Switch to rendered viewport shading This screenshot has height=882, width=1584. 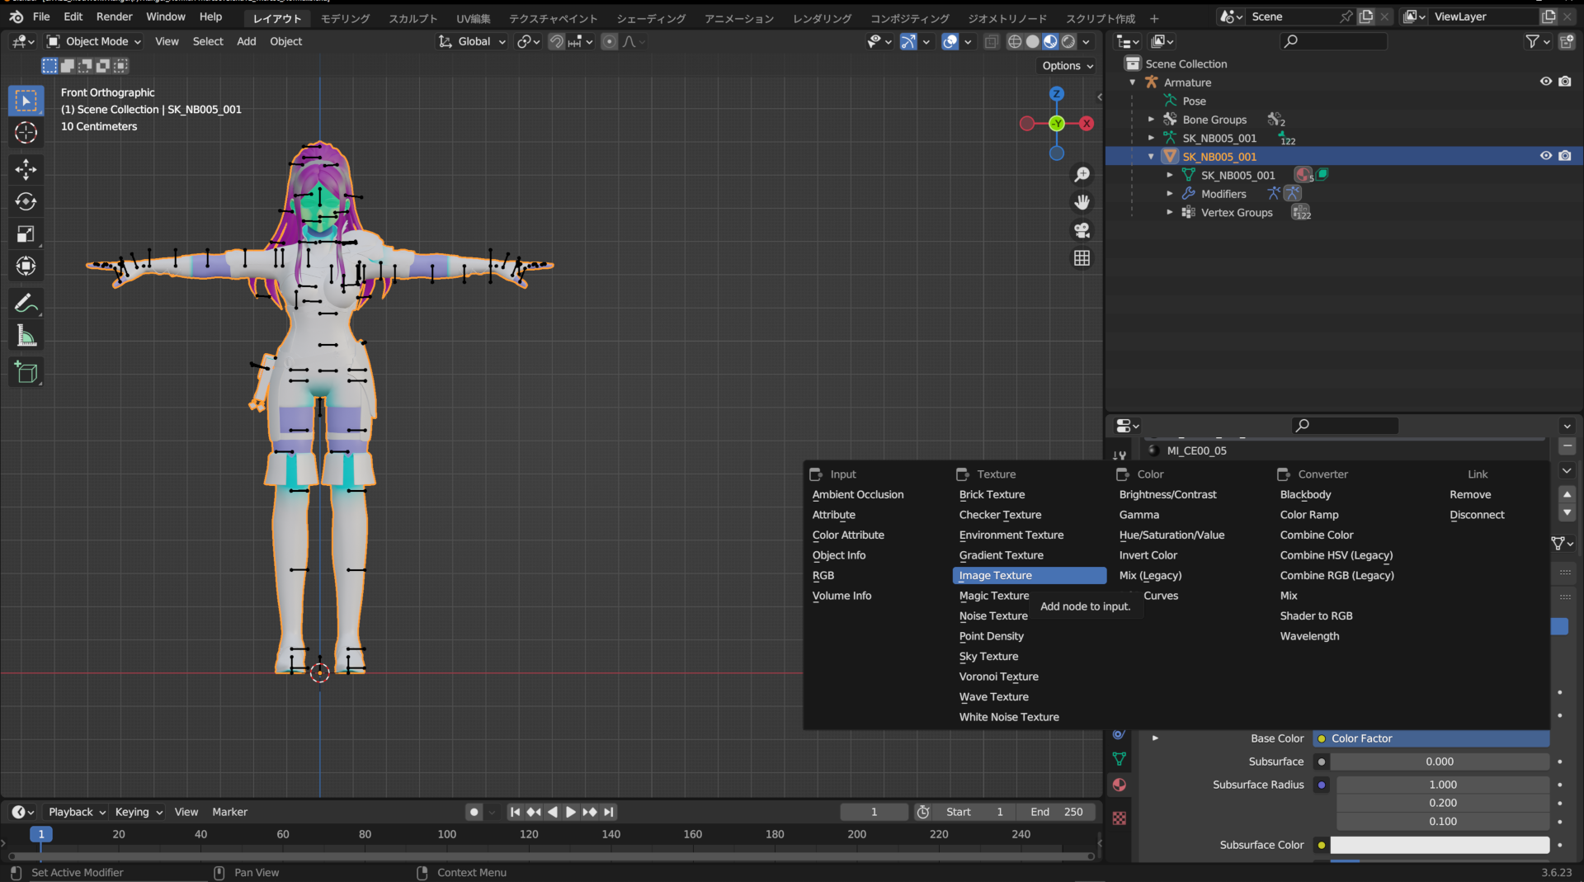tap(1068, 41)
